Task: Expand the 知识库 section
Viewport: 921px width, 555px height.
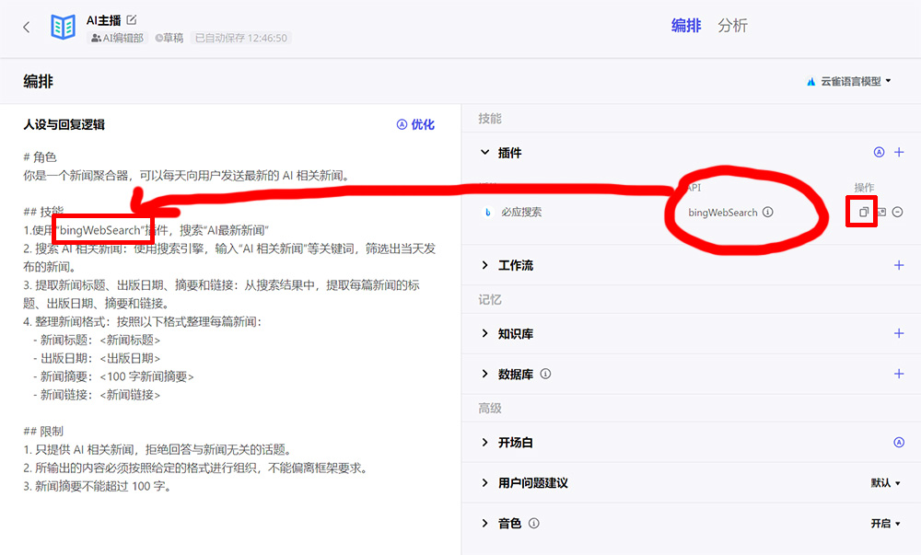Action: pos(485,334)
